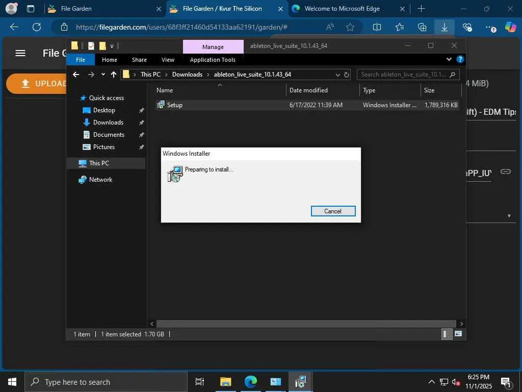Click the Explorer search box

pos(408,75)
